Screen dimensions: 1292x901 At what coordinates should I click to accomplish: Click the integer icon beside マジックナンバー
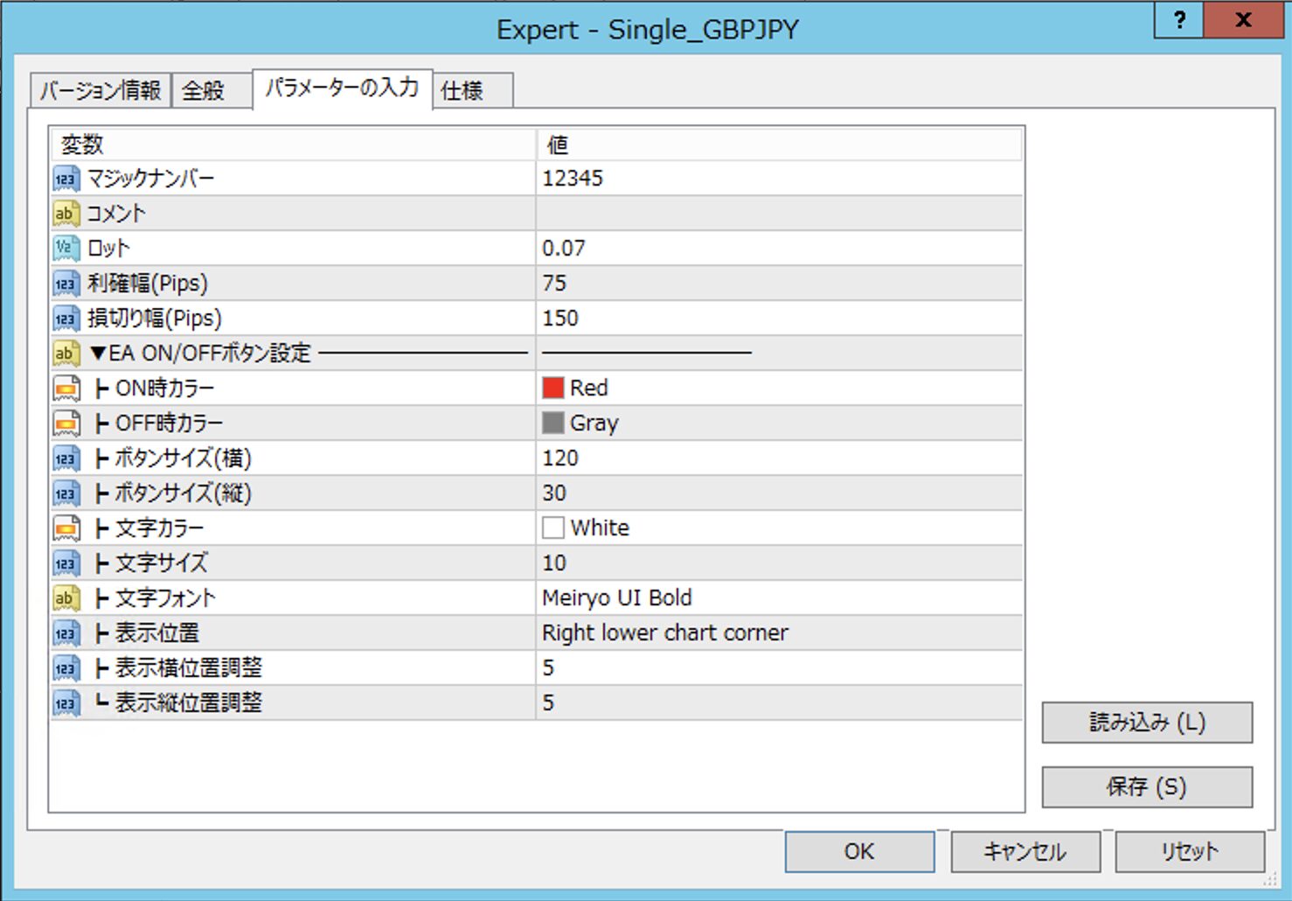tap(66, 179)
